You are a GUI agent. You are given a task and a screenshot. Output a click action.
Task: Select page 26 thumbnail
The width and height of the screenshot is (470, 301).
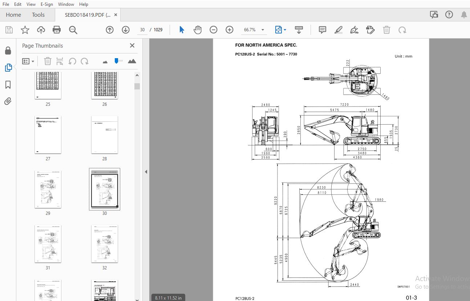pyautogui.click(x=105, y=85)
